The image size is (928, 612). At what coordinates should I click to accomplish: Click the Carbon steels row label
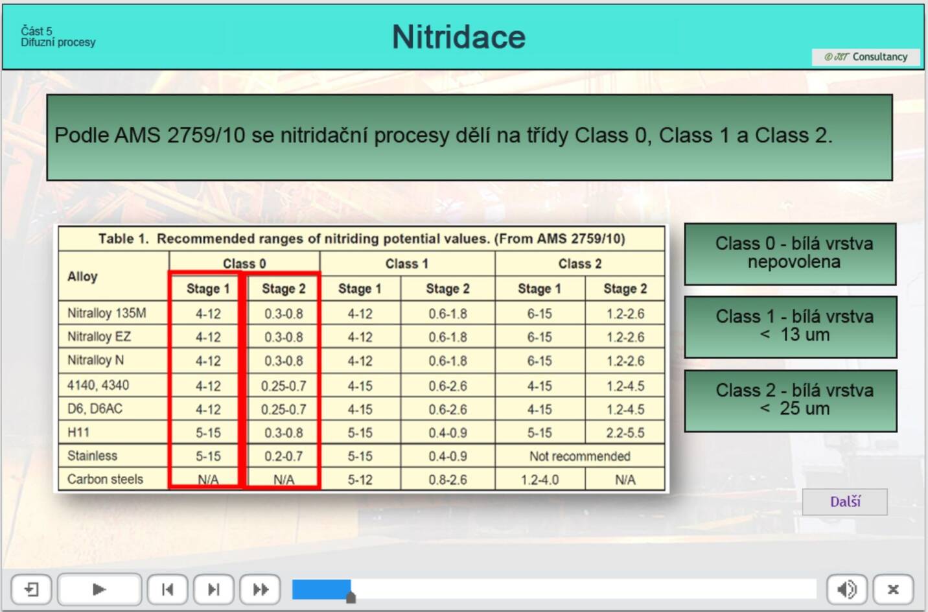pos(105,480)
